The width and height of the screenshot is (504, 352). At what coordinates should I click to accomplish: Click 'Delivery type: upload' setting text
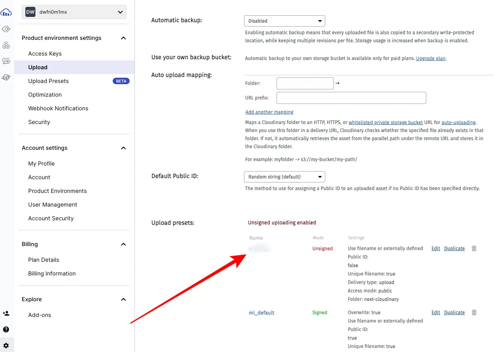coord(371,282)
